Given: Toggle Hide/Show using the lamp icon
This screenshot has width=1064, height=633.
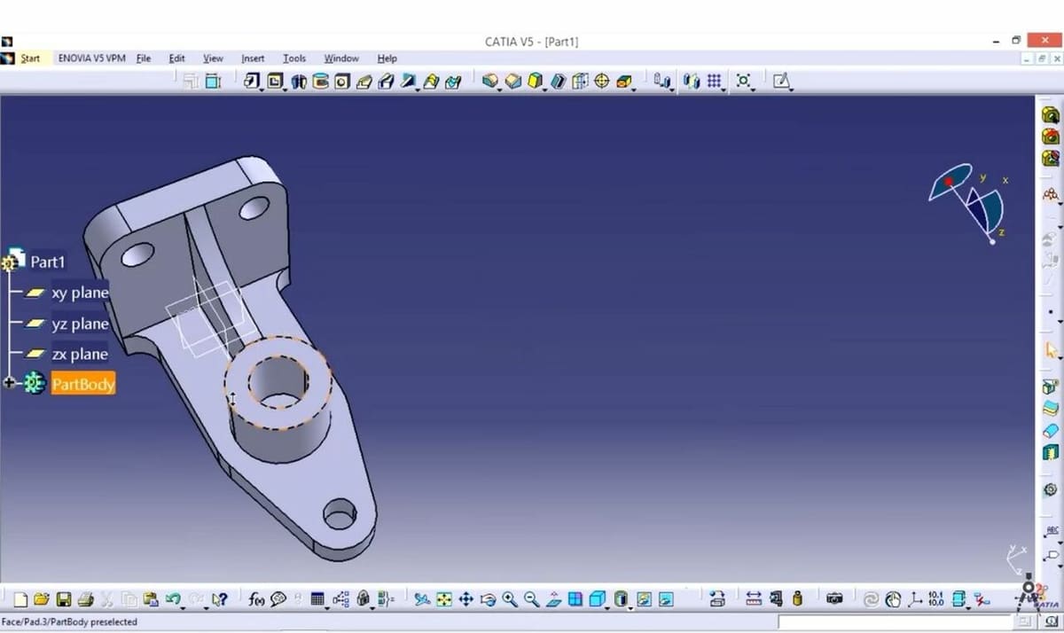Looking at the screenshot, I should tap(644, 599).
